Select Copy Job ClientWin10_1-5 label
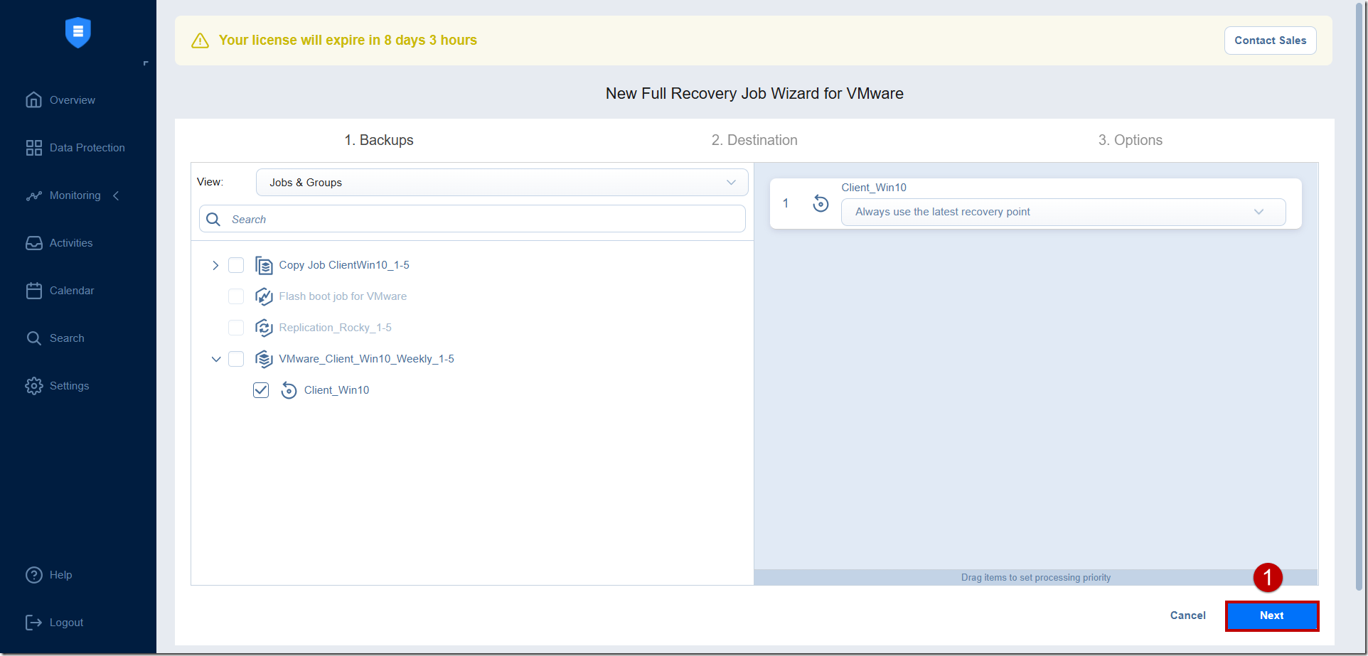This screenshot has height=656, width=1368. (344, 265)
